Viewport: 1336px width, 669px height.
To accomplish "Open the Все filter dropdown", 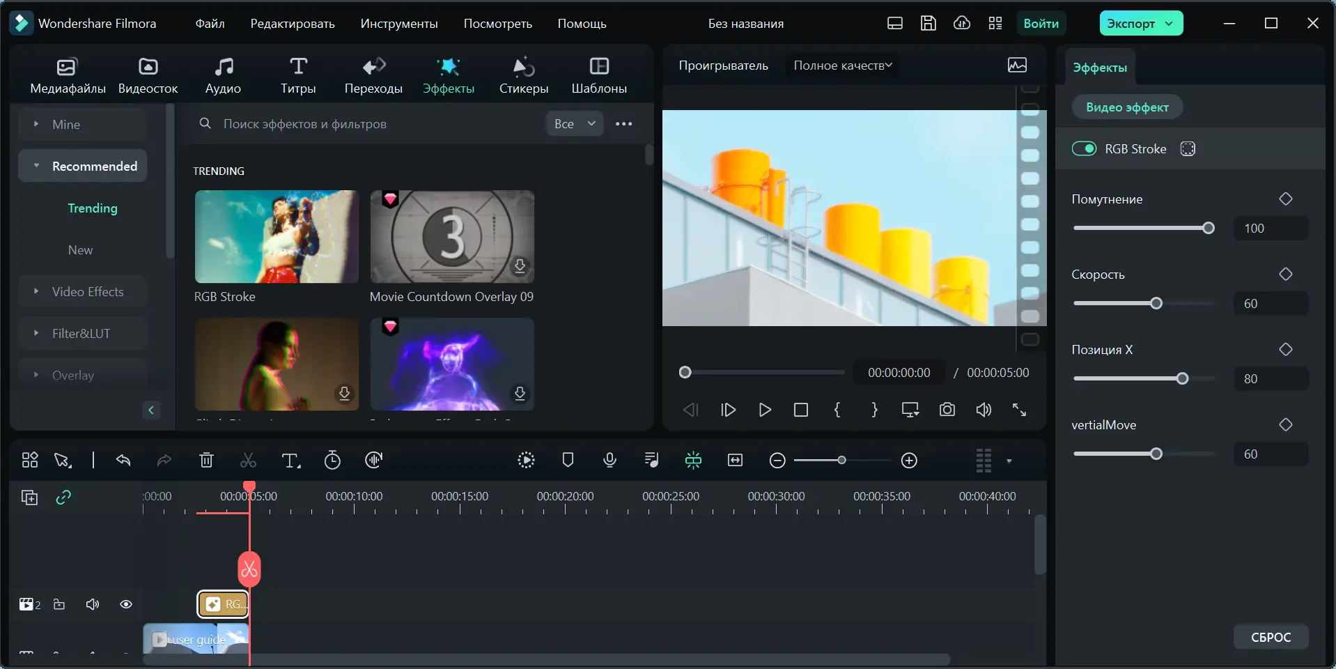I will click(x=575, y=123).
